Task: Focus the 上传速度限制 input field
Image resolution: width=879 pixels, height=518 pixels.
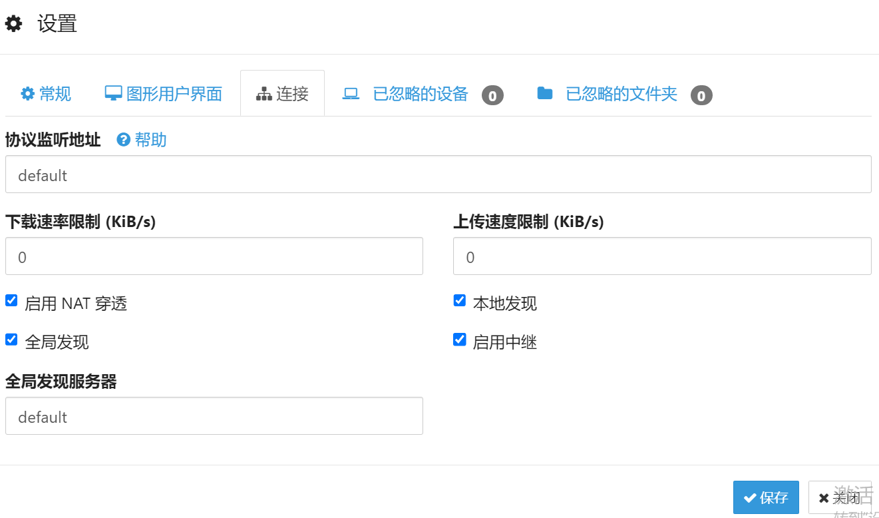Action: coord(662,256)
